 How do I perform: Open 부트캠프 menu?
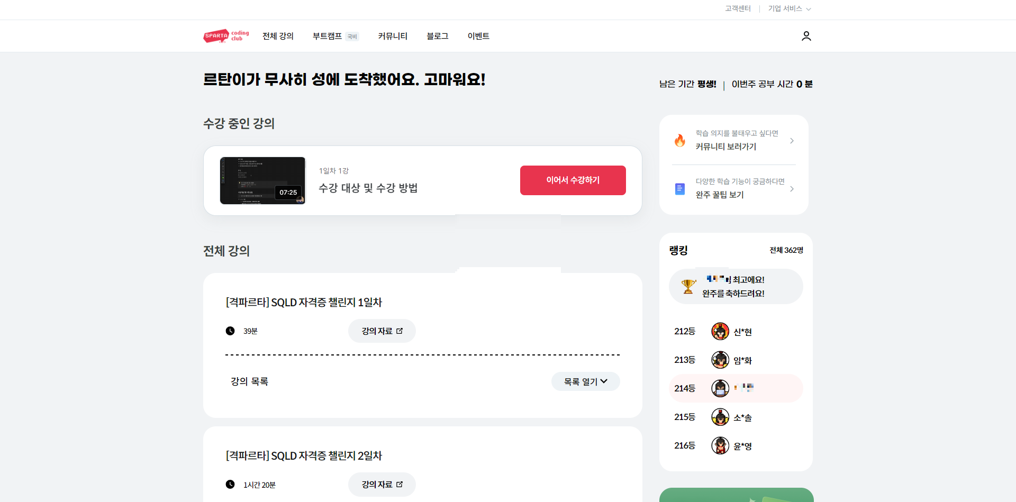[x=327, y=36]
